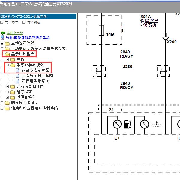
Task: Click the J280 splice label
Action: pyautogui.click(x=127, y=67)
